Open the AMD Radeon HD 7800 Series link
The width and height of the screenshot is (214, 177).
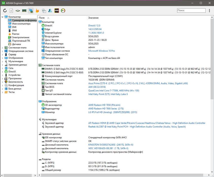pos(106,109)
